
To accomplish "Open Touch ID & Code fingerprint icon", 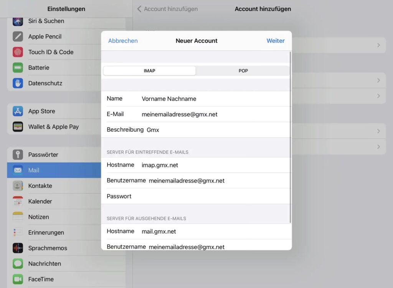I will 18,52.
